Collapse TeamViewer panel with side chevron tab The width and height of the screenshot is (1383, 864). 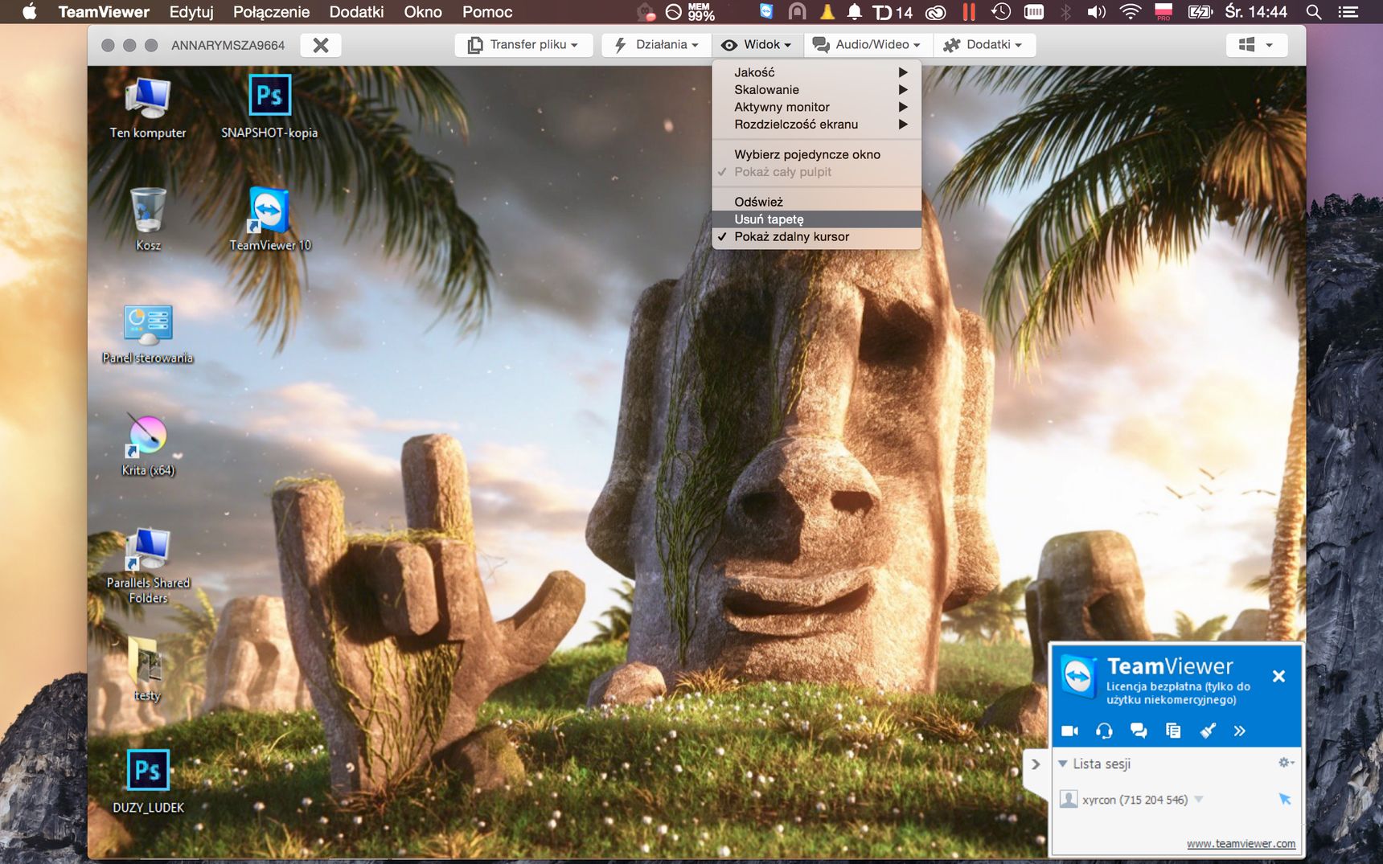point(1036,764)
